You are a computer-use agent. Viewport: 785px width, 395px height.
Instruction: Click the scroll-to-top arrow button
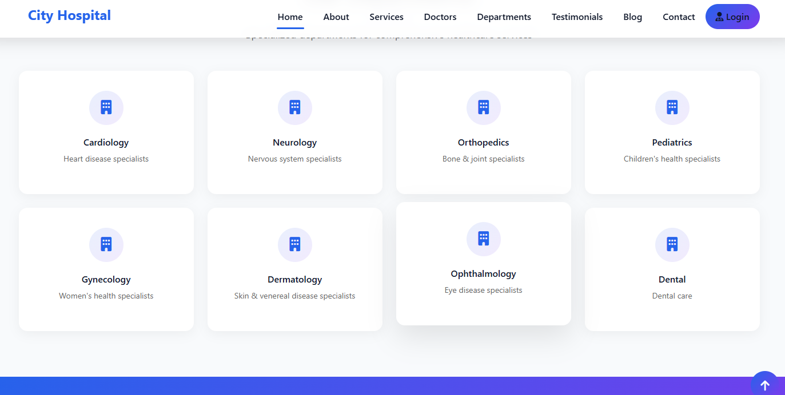pyautogui.click(x=765, y=385)
